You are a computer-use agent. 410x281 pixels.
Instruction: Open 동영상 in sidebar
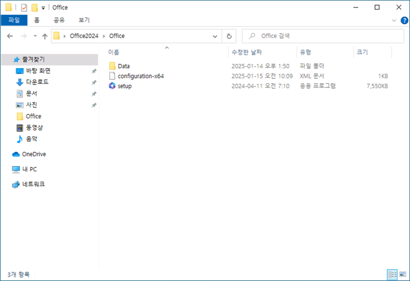point(34,127)
